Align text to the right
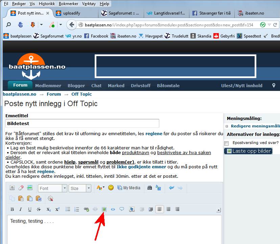This screenshot has height=244, width=280. 177,209
